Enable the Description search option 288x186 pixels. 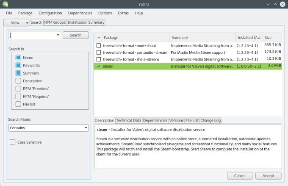tap(18, 81)
